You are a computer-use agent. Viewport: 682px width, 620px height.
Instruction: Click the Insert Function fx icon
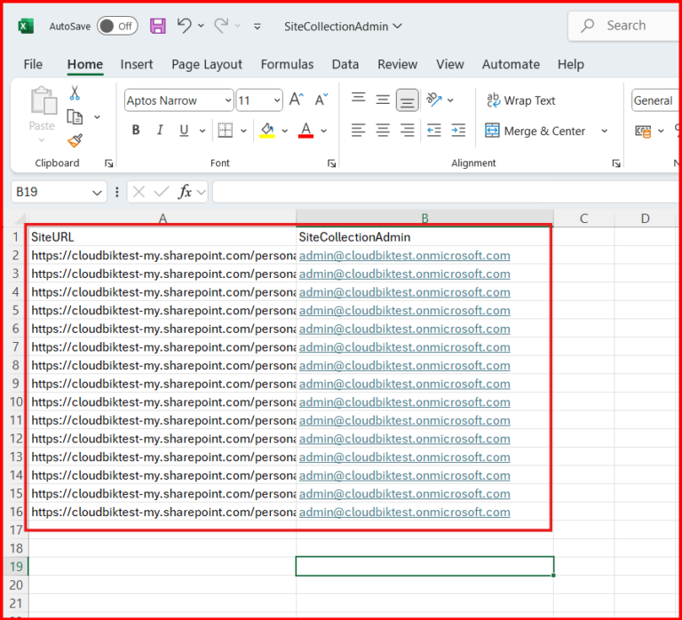[185, 192]
